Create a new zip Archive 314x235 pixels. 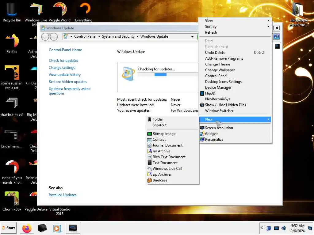(x=172, y=174)
